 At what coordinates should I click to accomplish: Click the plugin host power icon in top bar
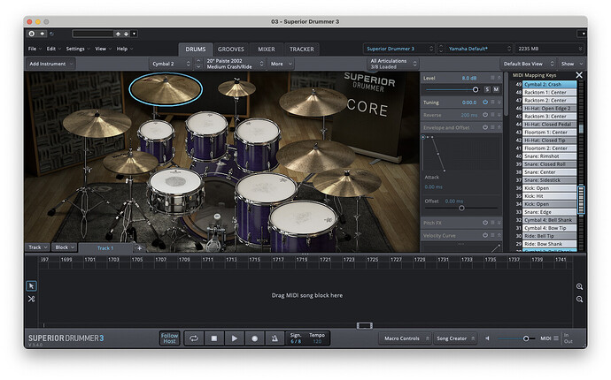[x=32, y=34]
